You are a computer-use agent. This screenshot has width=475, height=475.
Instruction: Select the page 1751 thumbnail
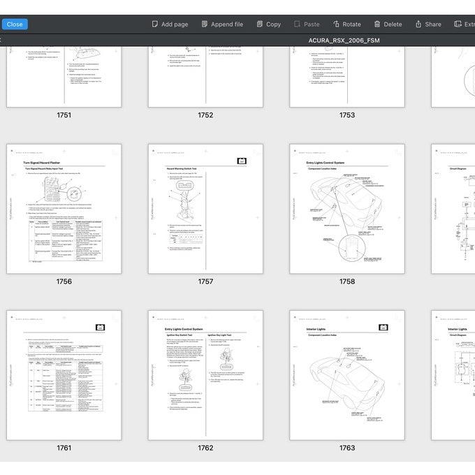[x=64, y=77]
